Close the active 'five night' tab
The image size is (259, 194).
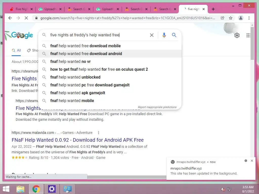click(204, 9)
